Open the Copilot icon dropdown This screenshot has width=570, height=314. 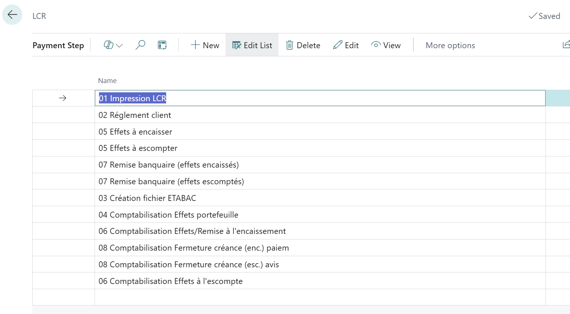click(x=113, y=45)
